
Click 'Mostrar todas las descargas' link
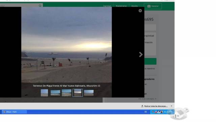click(x=156, y=106)
